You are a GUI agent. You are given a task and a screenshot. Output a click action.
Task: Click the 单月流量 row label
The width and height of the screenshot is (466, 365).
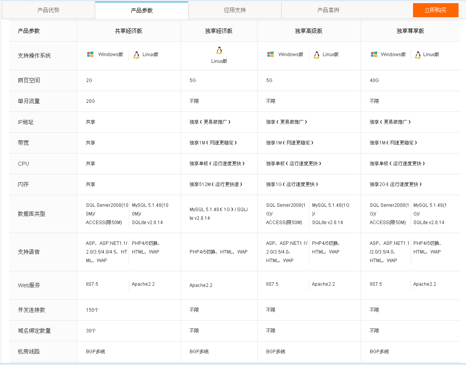[x=29, y=101]
